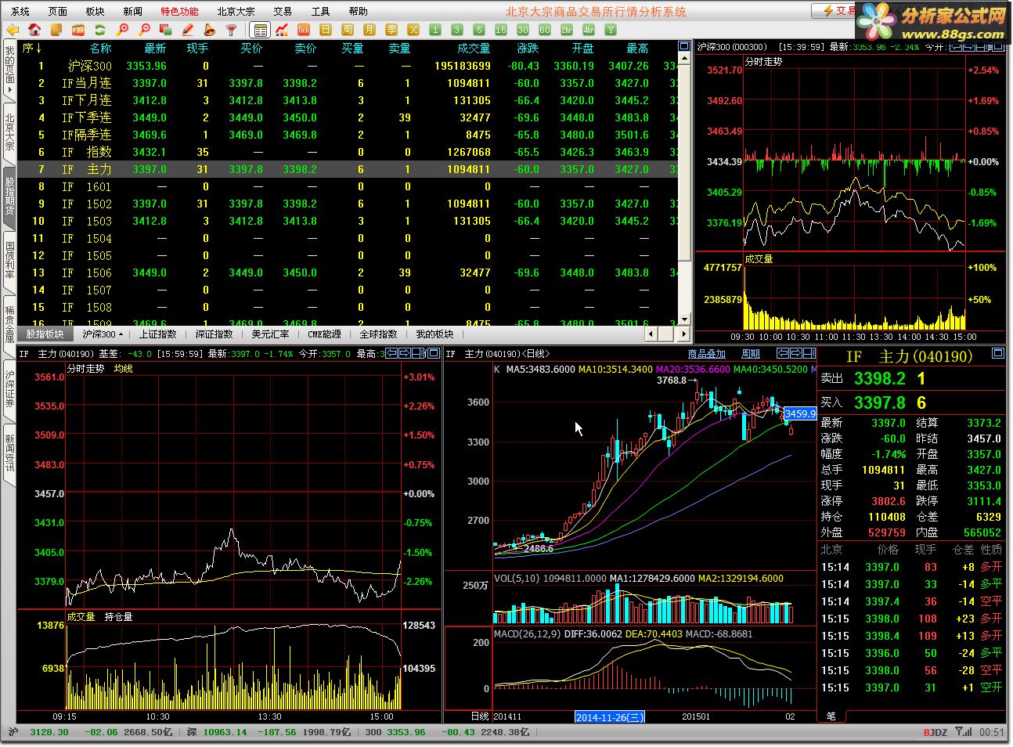
Task: Click the 卖出 price 3398.2
Action: [880, 379]
